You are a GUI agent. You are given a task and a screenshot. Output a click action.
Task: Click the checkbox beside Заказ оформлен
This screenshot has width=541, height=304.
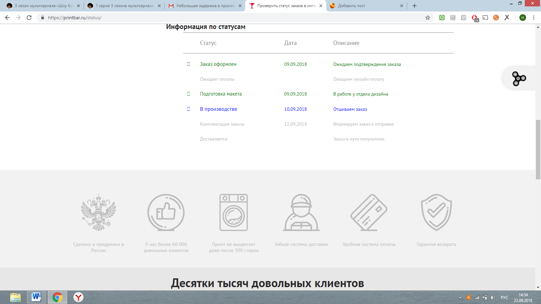coord(189,64)
